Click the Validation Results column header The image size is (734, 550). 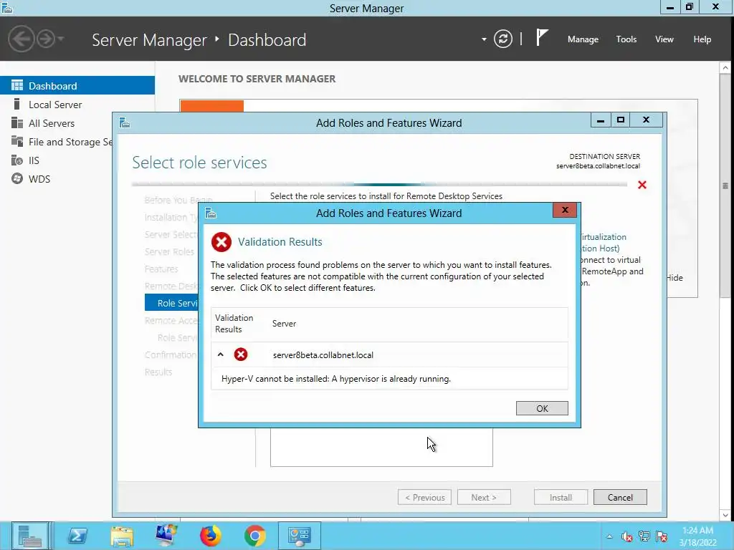point(234,323)
